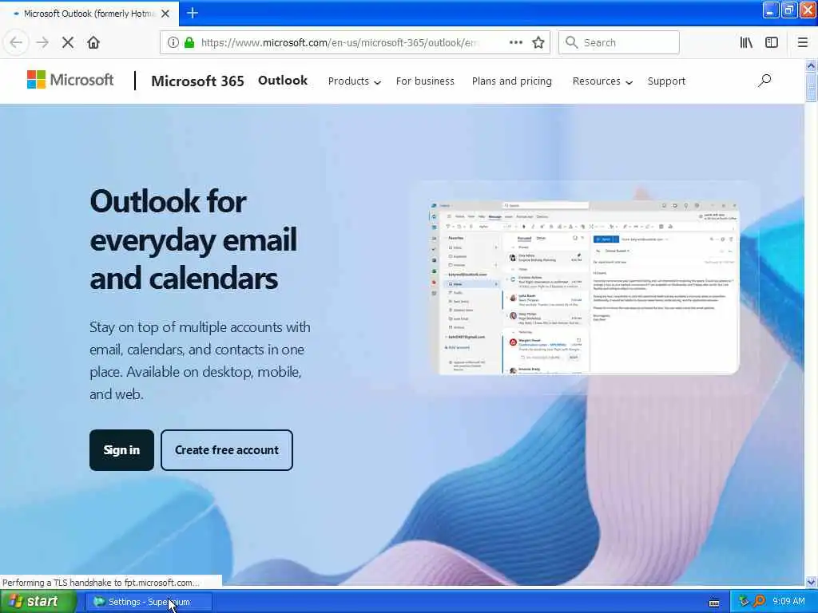Go back using the browser back arrow
818x613 pixels.
pos(16,42)
